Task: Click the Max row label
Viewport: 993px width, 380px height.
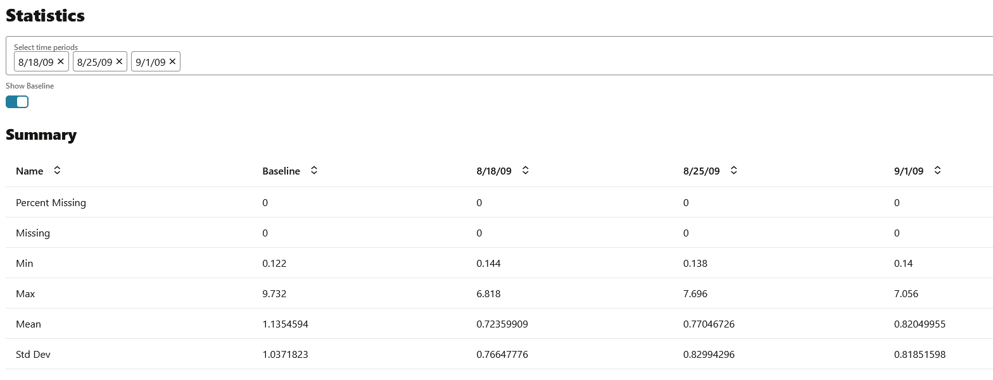Action: 25,294
